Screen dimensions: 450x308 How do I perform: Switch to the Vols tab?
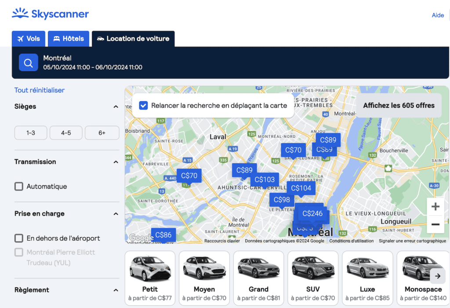(x=29, y=39)
